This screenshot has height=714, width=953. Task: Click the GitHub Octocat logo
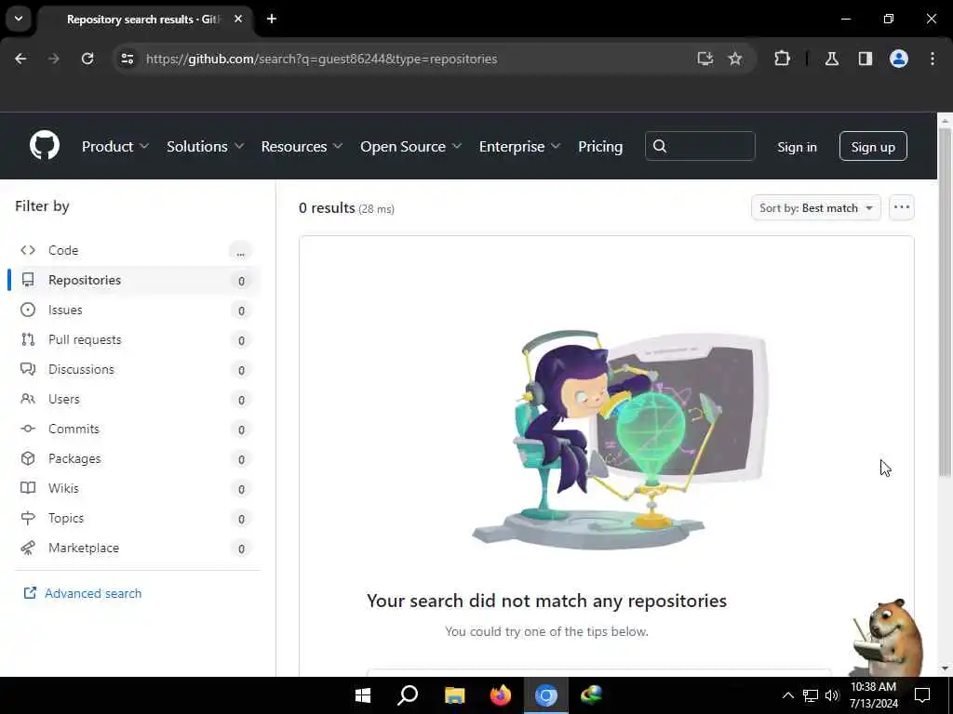[45, 146]
